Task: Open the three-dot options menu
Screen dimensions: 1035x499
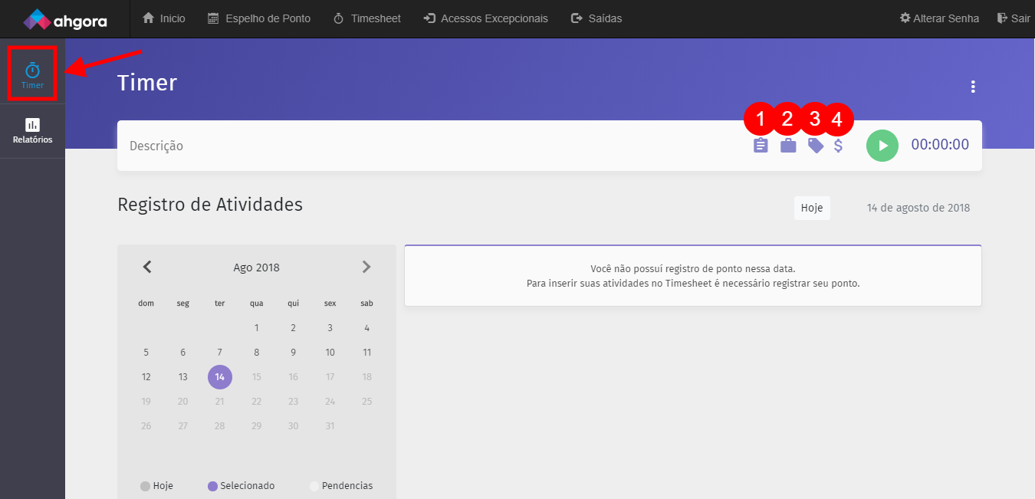Action: (973, 87)
